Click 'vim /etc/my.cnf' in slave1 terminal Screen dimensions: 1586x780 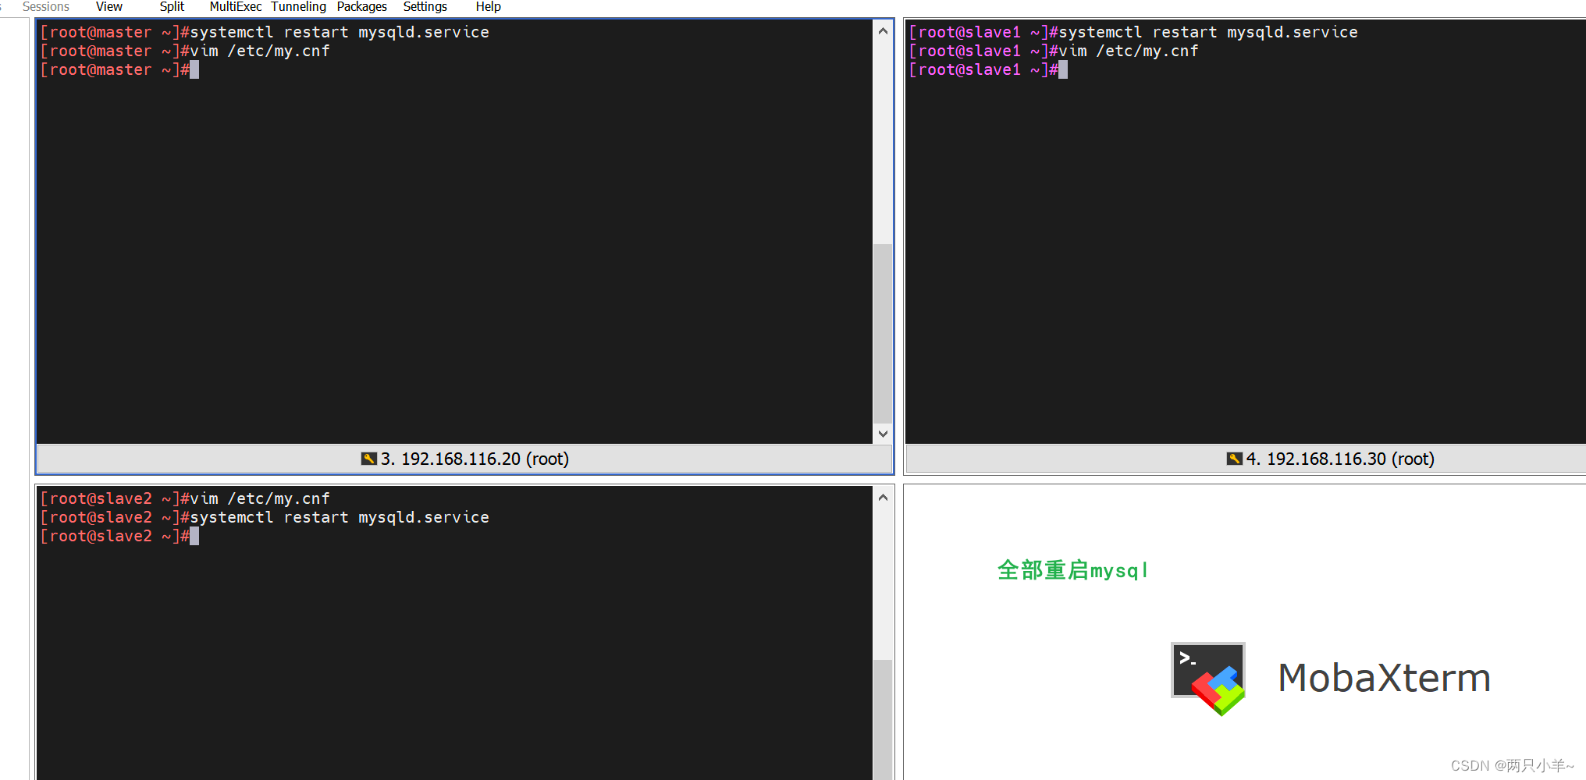pos(1129,51)
